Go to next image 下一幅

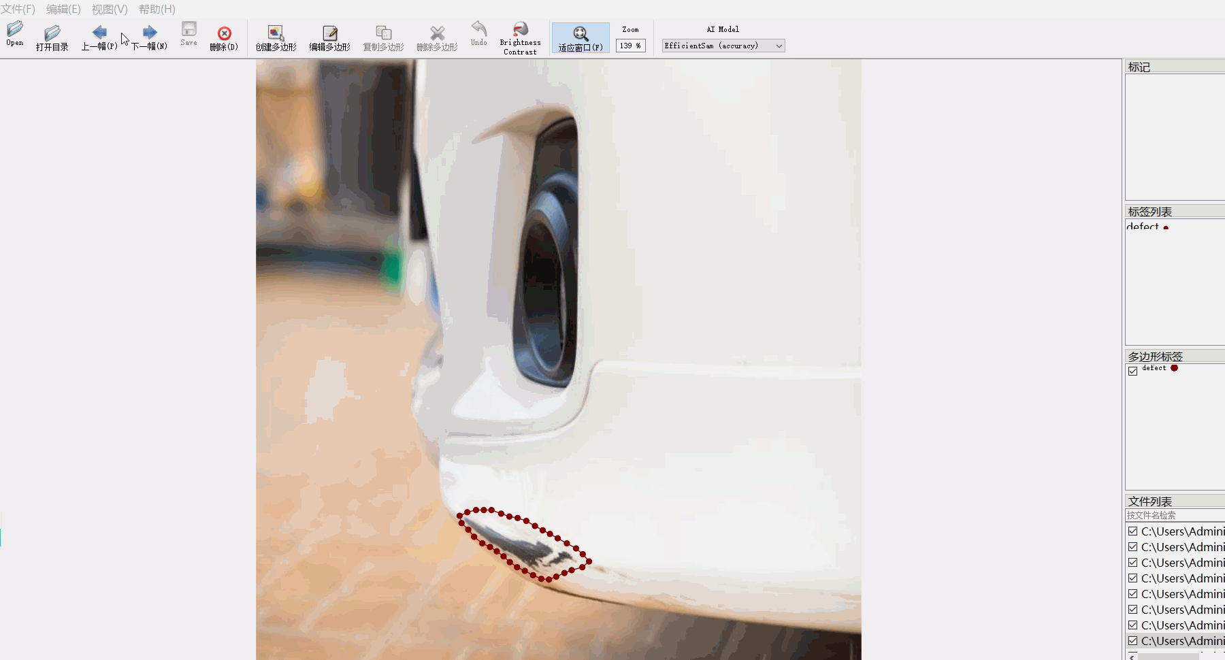[150, 37]
